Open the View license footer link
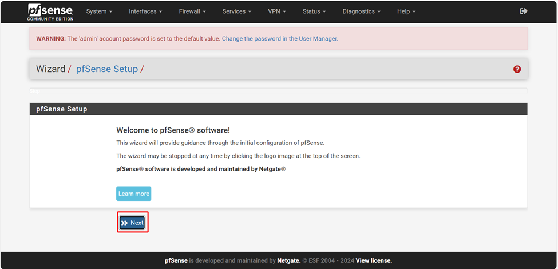The image size is (558, 269). pos(374,260)
